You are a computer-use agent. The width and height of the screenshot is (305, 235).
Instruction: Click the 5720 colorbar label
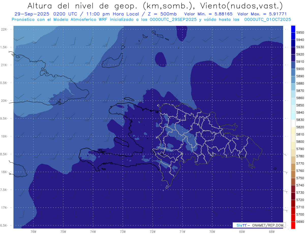[300, 200]
